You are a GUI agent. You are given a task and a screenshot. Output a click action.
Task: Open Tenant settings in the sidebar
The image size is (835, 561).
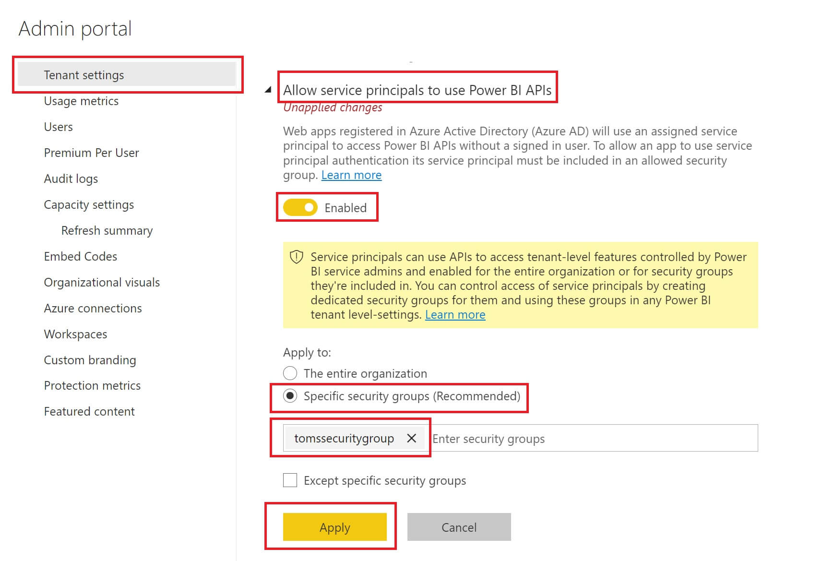84,74
